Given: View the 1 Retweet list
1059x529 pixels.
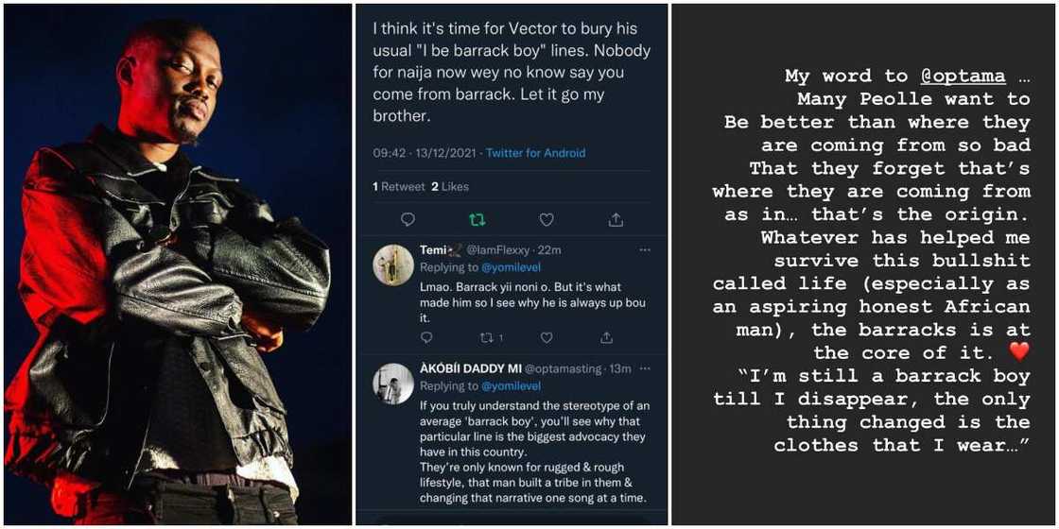Looking at the screenshot, I should coord(399,187).
